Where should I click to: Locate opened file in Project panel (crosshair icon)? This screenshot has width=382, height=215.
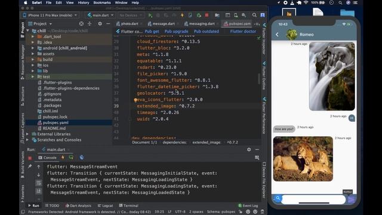[81, 24]
